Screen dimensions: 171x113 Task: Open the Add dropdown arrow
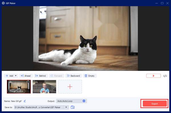[x=16, y=76]
